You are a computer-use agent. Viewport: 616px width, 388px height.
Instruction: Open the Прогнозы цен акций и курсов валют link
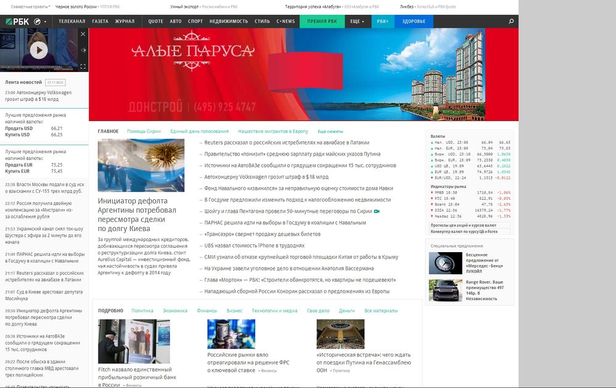coord(463,226)
